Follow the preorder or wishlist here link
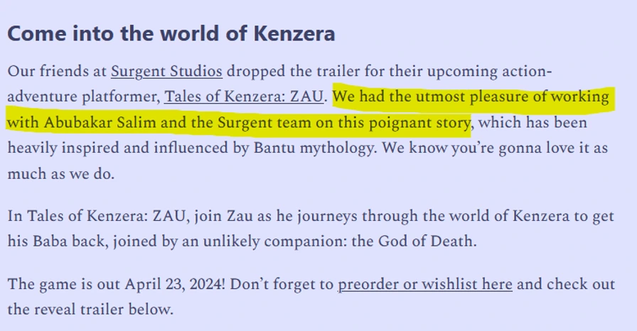The image size is (637, 331). point(424,285)
